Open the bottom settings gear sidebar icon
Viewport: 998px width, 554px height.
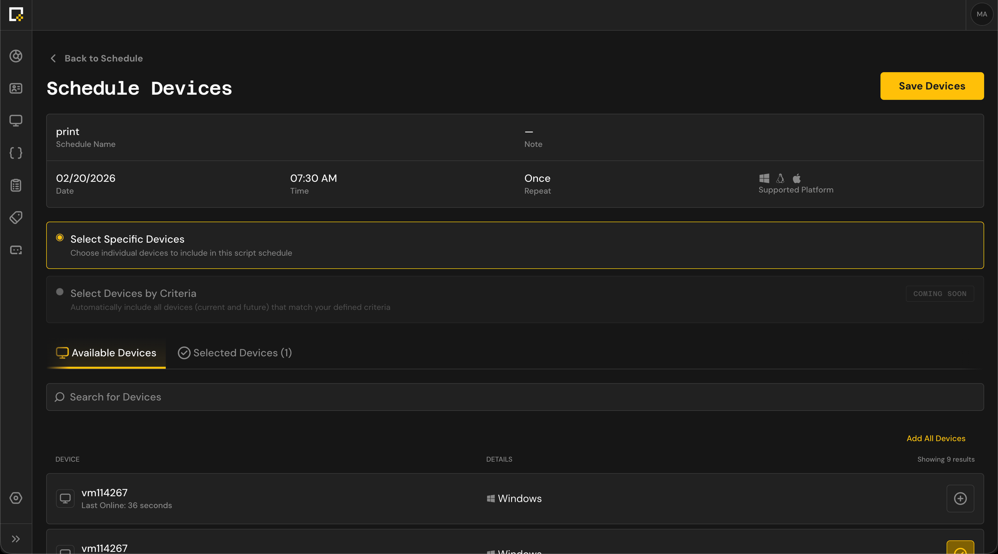click(x=16, y=498)
